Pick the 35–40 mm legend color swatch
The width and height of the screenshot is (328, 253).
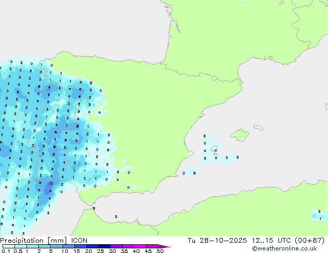(128, 246)
